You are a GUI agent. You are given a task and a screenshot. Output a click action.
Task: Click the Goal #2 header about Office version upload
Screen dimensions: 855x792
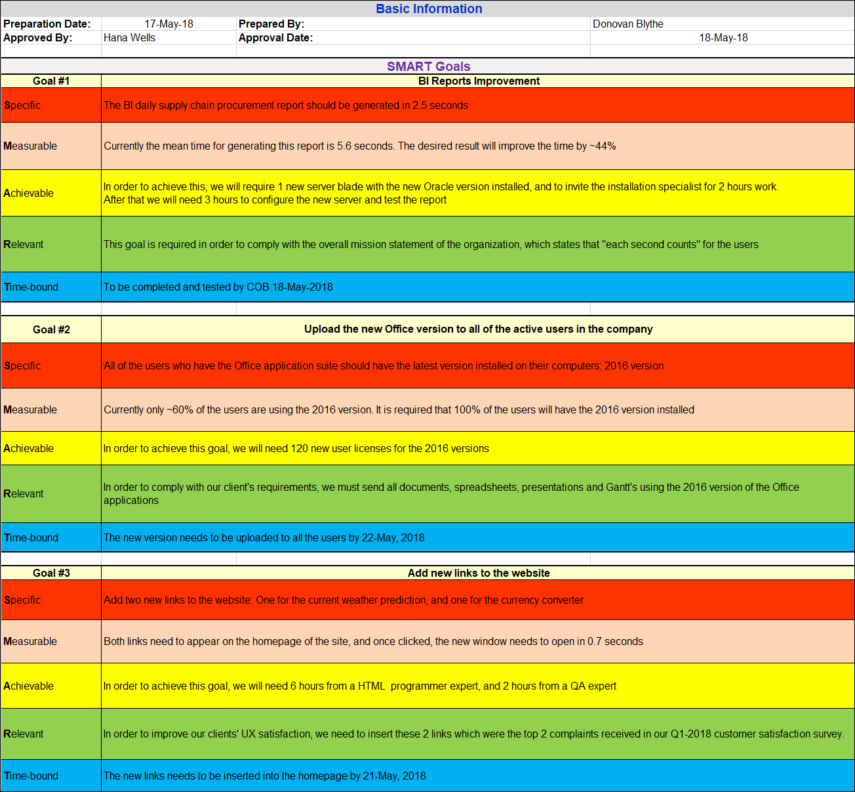pyautogui.click(x=478, y=329)
